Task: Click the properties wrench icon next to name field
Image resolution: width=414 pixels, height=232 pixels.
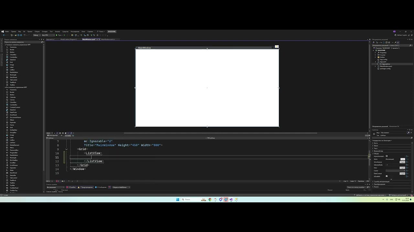Action: (x=409, y=132)
